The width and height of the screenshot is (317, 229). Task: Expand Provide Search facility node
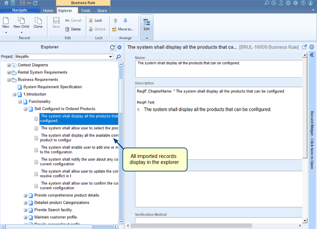pos(25,210)
